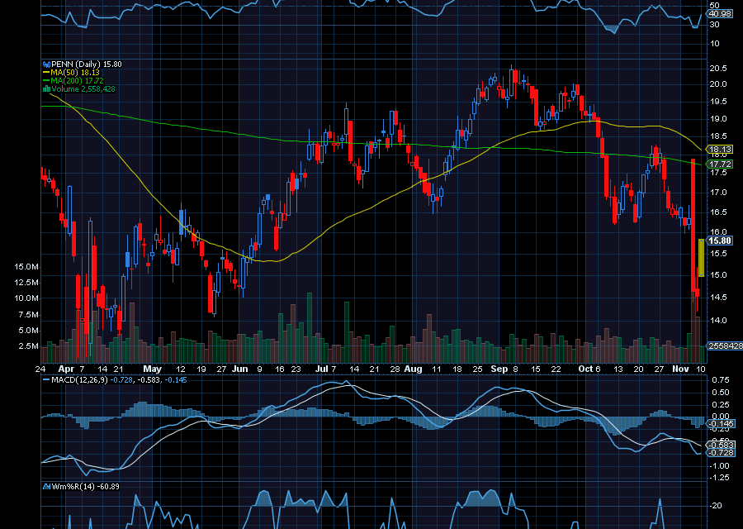This screenshot has height=529, width=743.
Task: Toggle the Volume overlay from its legend entry
Action: click(64, 88)
